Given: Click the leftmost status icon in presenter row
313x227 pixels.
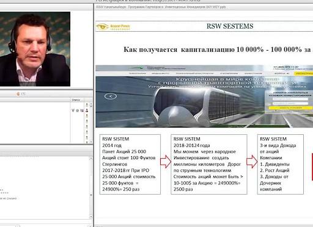Looking at the screenshot, I should click(73, 110).
